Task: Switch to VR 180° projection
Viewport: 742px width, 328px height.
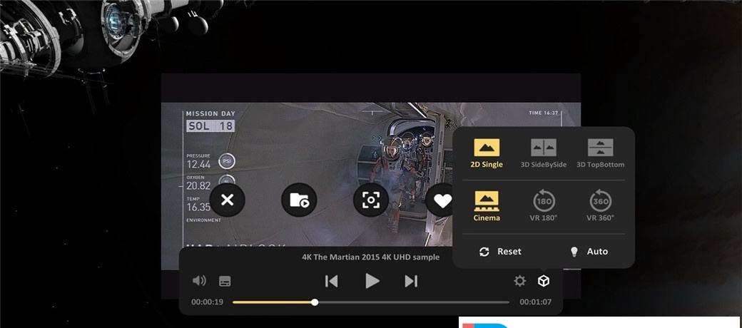Action: pyautogui.click(x=543, y=206)
